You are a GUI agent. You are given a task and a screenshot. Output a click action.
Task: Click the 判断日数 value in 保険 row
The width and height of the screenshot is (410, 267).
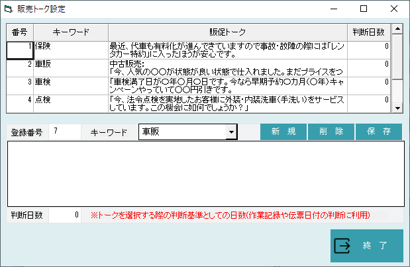[369, 50]
